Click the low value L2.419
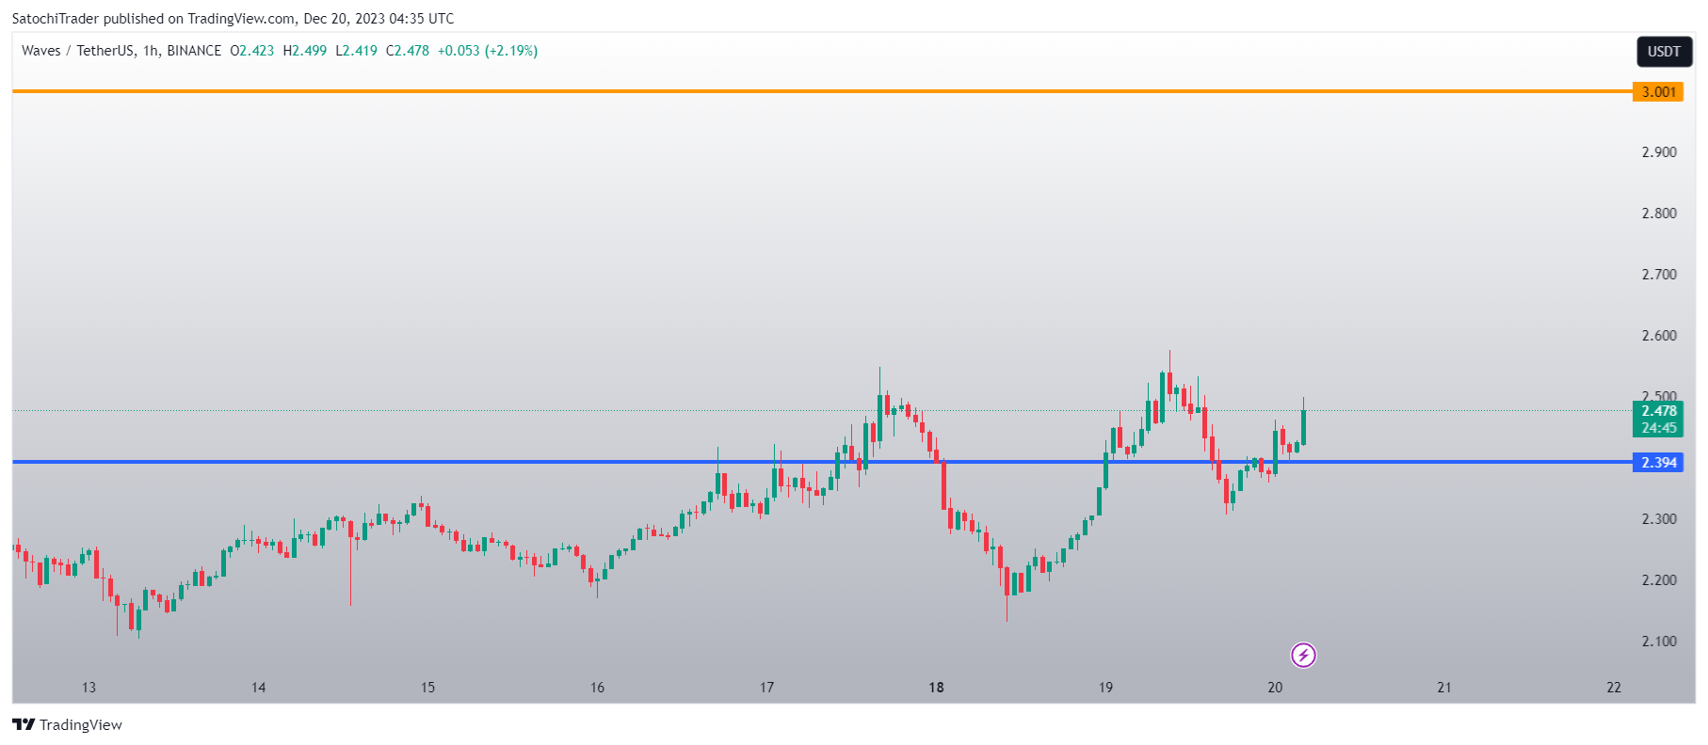The height and width of the screenshot is (745, 1708). [357, 51]
